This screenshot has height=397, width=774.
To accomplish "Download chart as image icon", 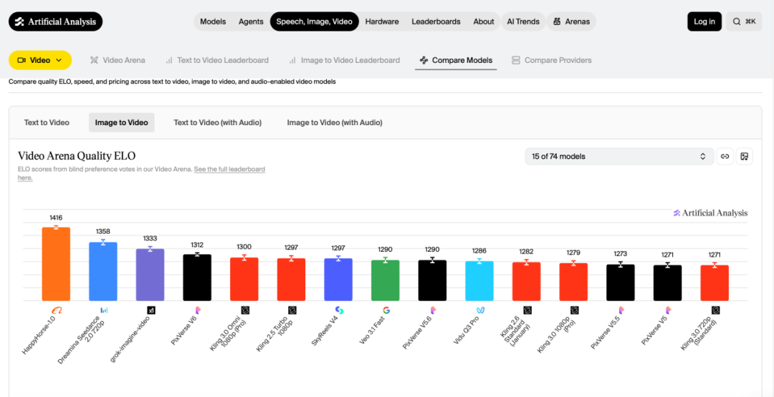I will (744, 157).
